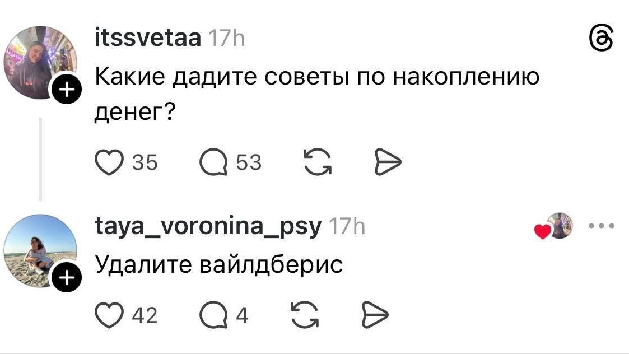The image size is (629, 354).
Task: Open comments on taya_voronina_psy's reply
Action: click(213, 316)
